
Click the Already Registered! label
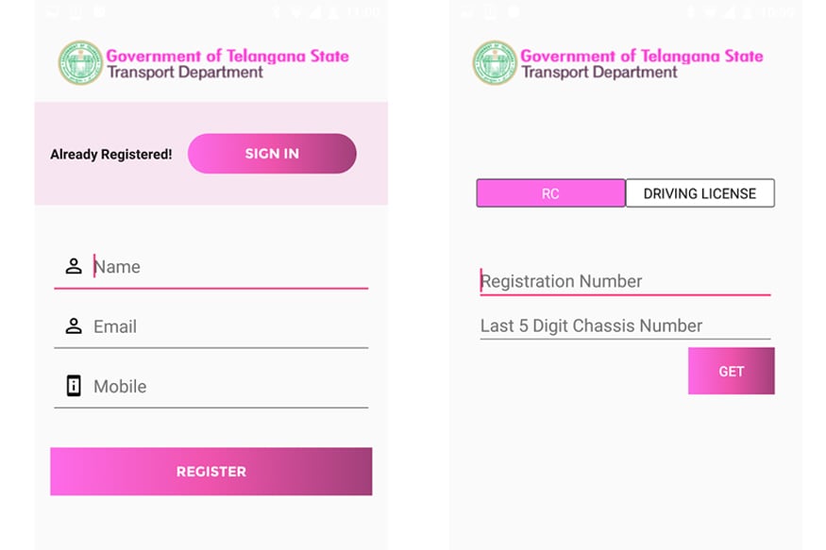(x=110, y=154)
